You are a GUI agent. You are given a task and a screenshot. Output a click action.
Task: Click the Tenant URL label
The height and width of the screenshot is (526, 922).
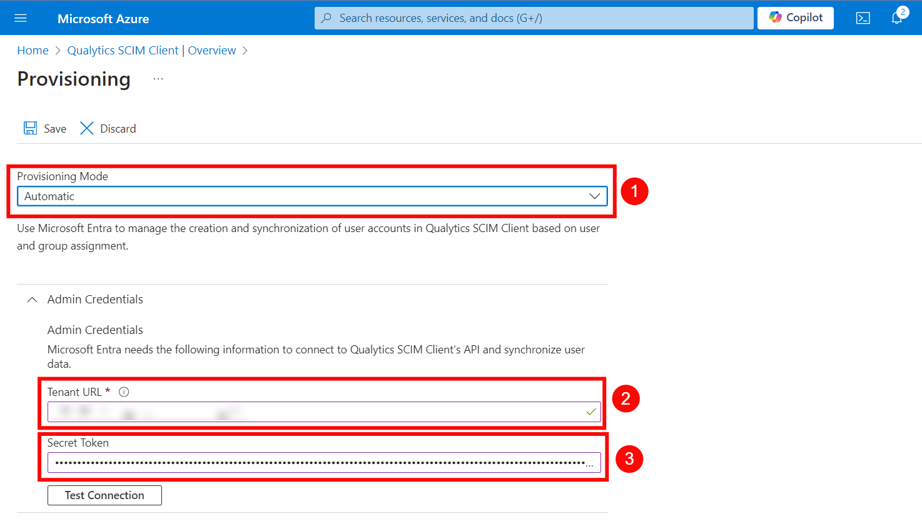pyautogui.click(x=74, y=392)
